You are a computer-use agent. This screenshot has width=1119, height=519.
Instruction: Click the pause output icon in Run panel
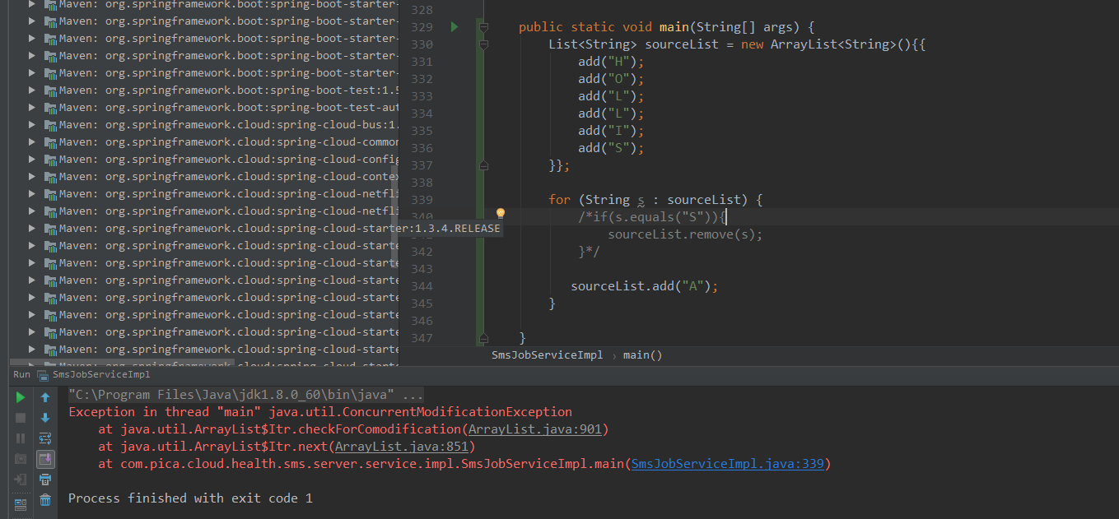[21, 438]
